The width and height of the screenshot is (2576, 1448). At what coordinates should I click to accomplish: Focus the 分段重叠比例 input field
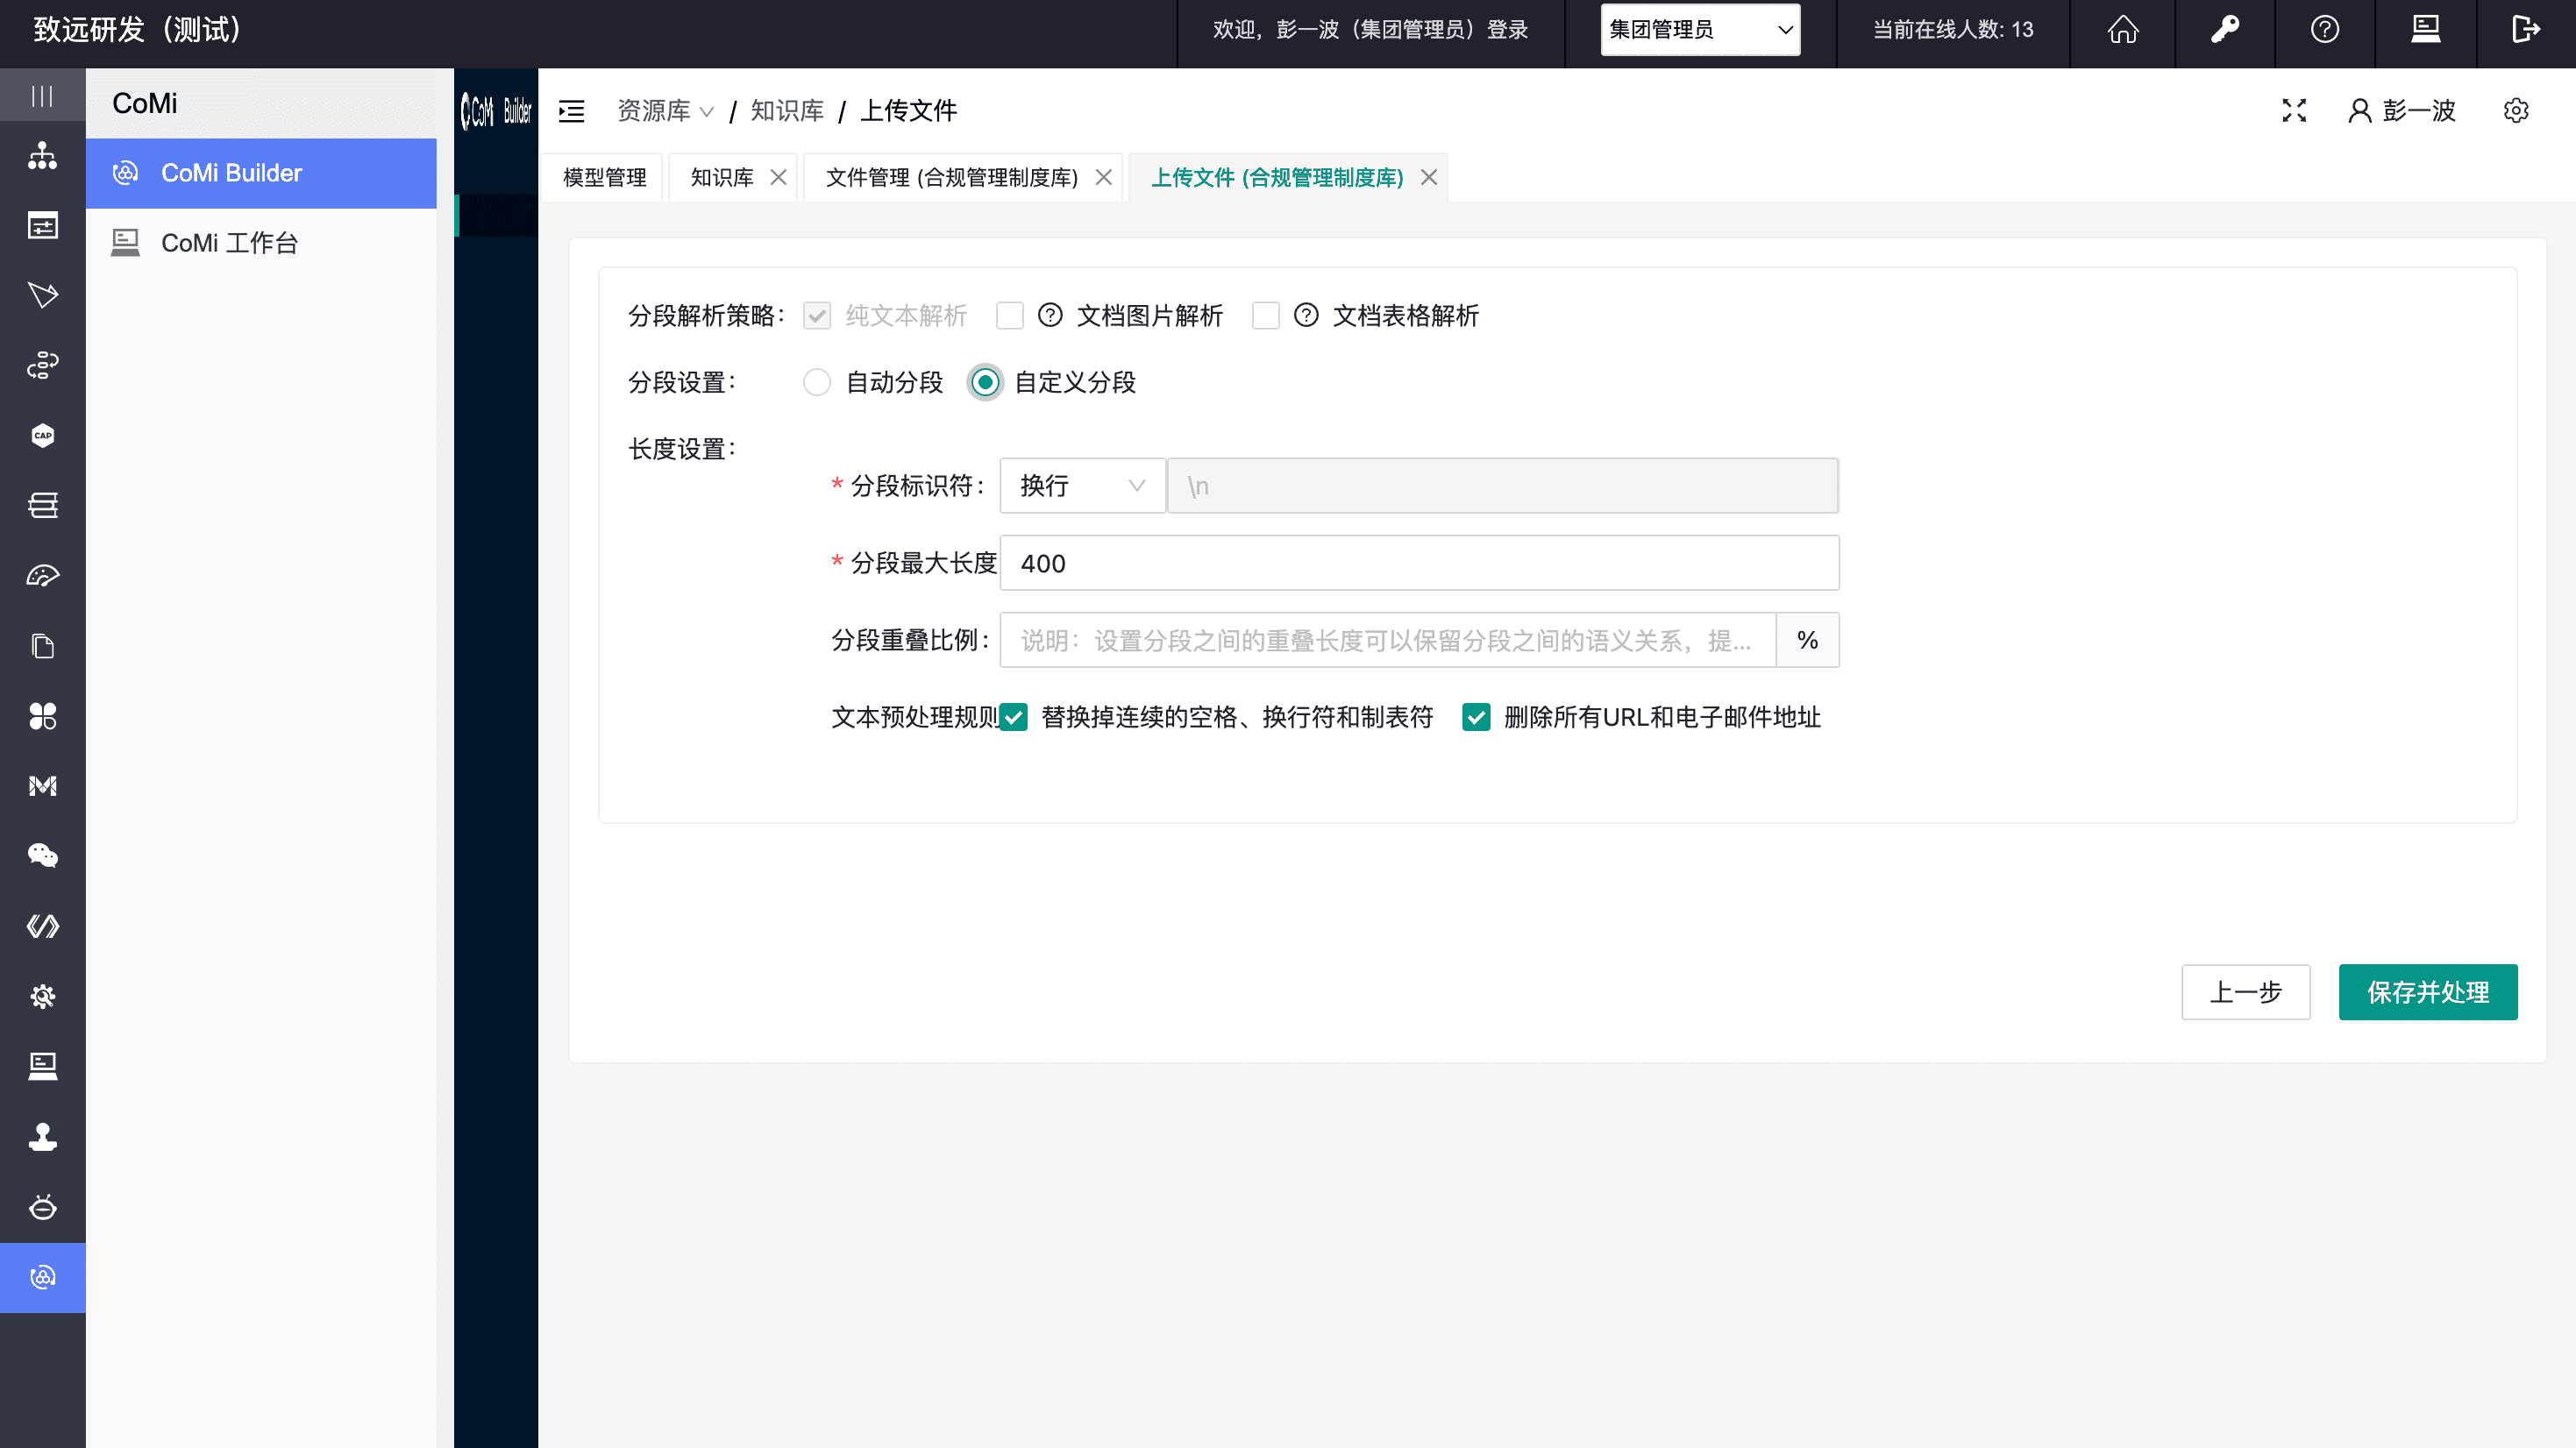pyautogui.click(x=1388, y=640)
